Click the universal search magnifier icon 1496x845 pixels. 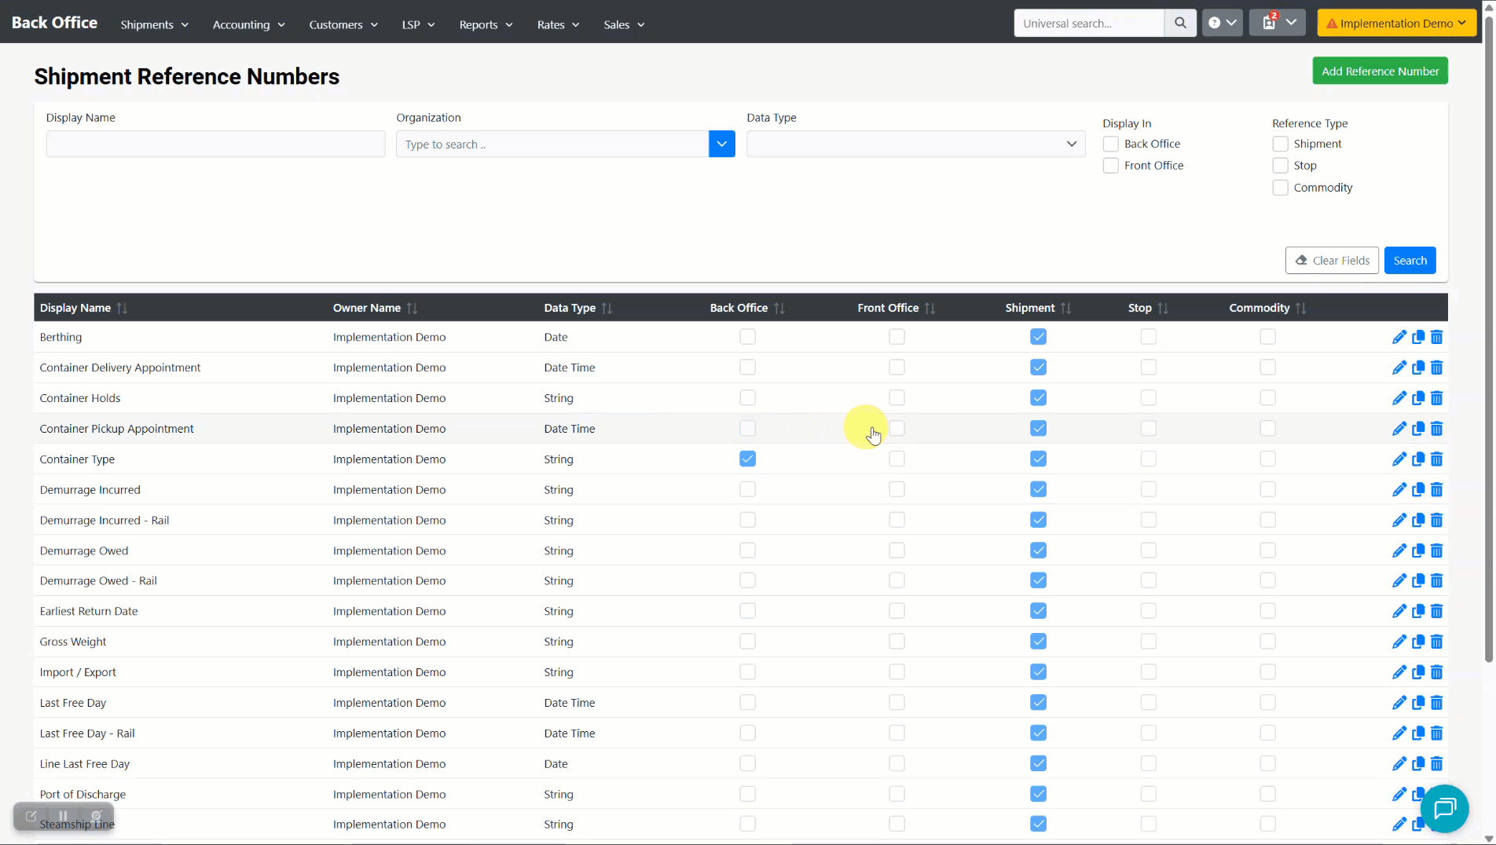pyautogui.click(x=1180, y=23)
